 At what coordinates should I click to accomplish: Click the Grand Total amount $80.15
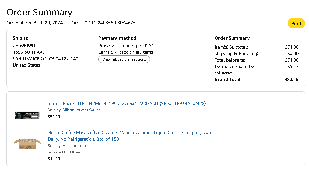(x=291, y=79)
